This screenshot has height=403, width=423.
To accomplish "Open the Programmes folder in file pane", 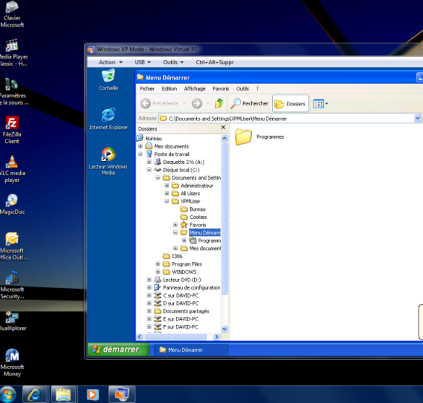I will coord(260,136).
